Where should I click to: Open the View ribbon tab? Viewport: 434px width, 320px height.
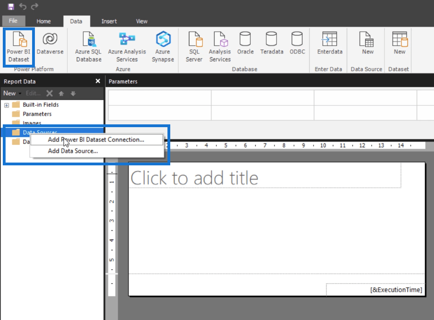tap(141, 21)
